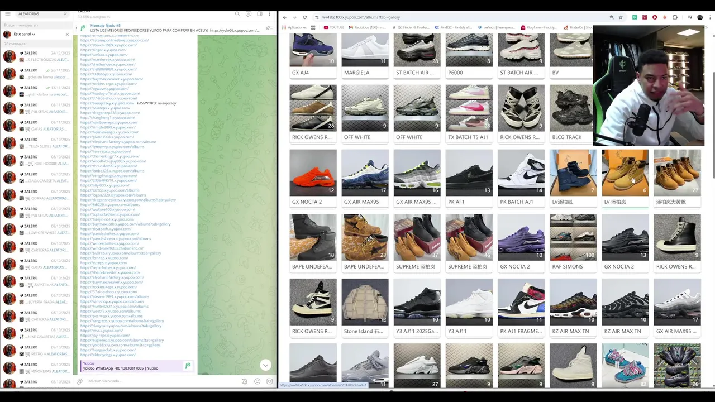Open the Chrome profile avatar

[700, 17]
